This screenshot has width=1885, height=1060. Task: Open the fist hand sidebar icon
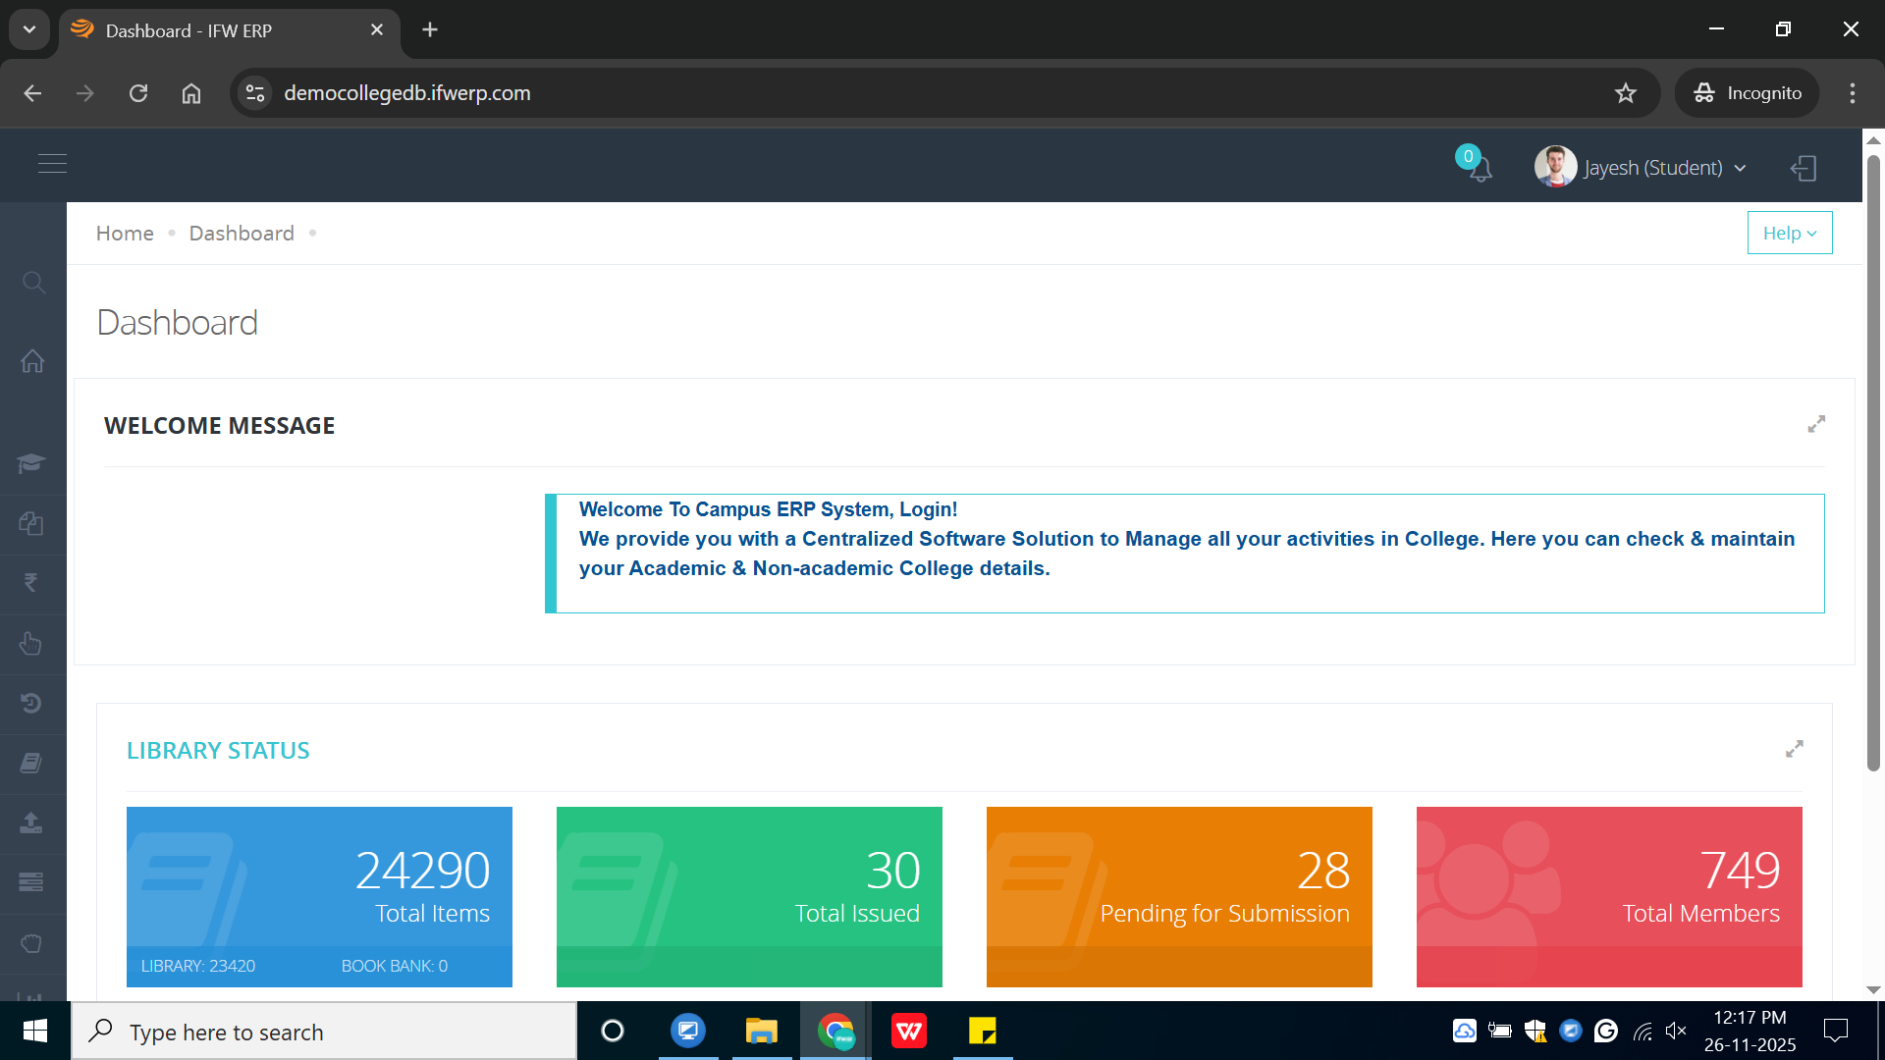[x=31, y=943]
